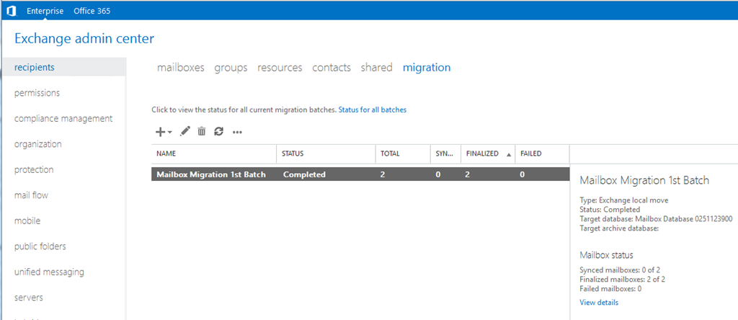Sort by the STATUS column header

click(326, 154)
